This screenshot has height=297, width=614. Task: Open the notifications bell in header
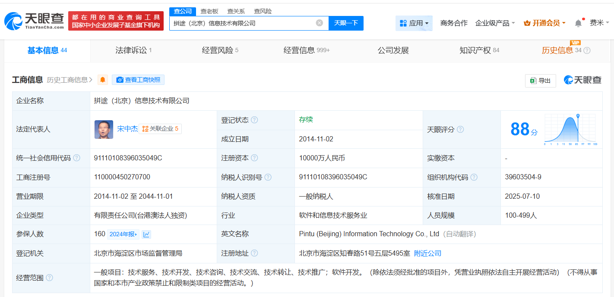tap(578, 23)
